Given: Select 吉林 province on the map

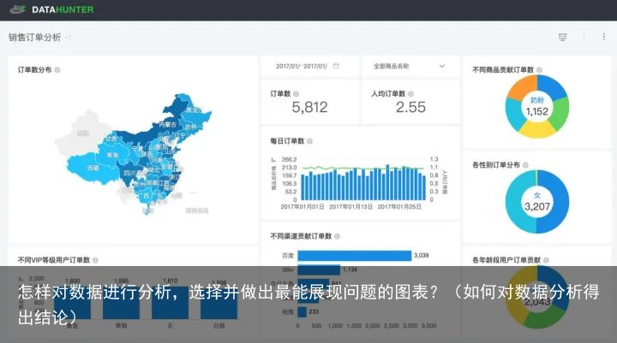Looking at the screenshot, I should (190, 127).
